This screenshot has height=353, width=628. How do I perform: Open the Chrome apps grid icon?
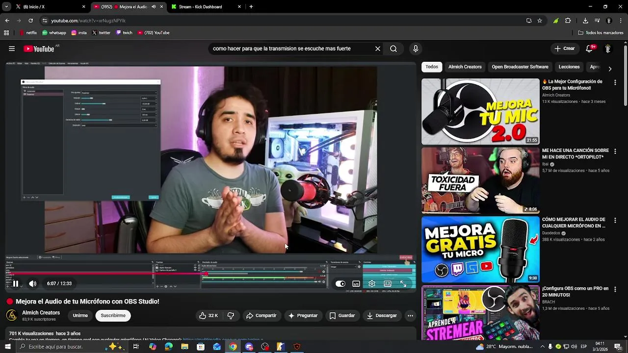[6, 33]
